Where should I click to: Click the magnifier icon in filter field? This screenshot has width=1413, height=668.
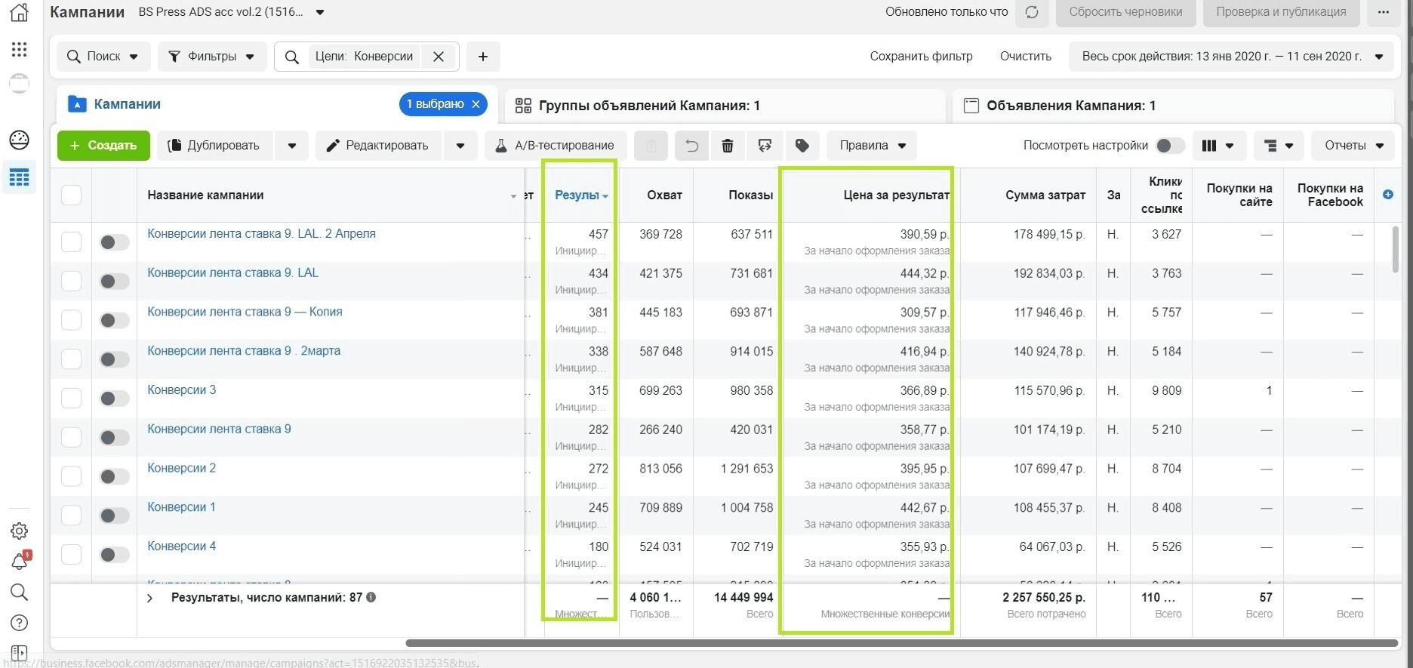[291, 57]
